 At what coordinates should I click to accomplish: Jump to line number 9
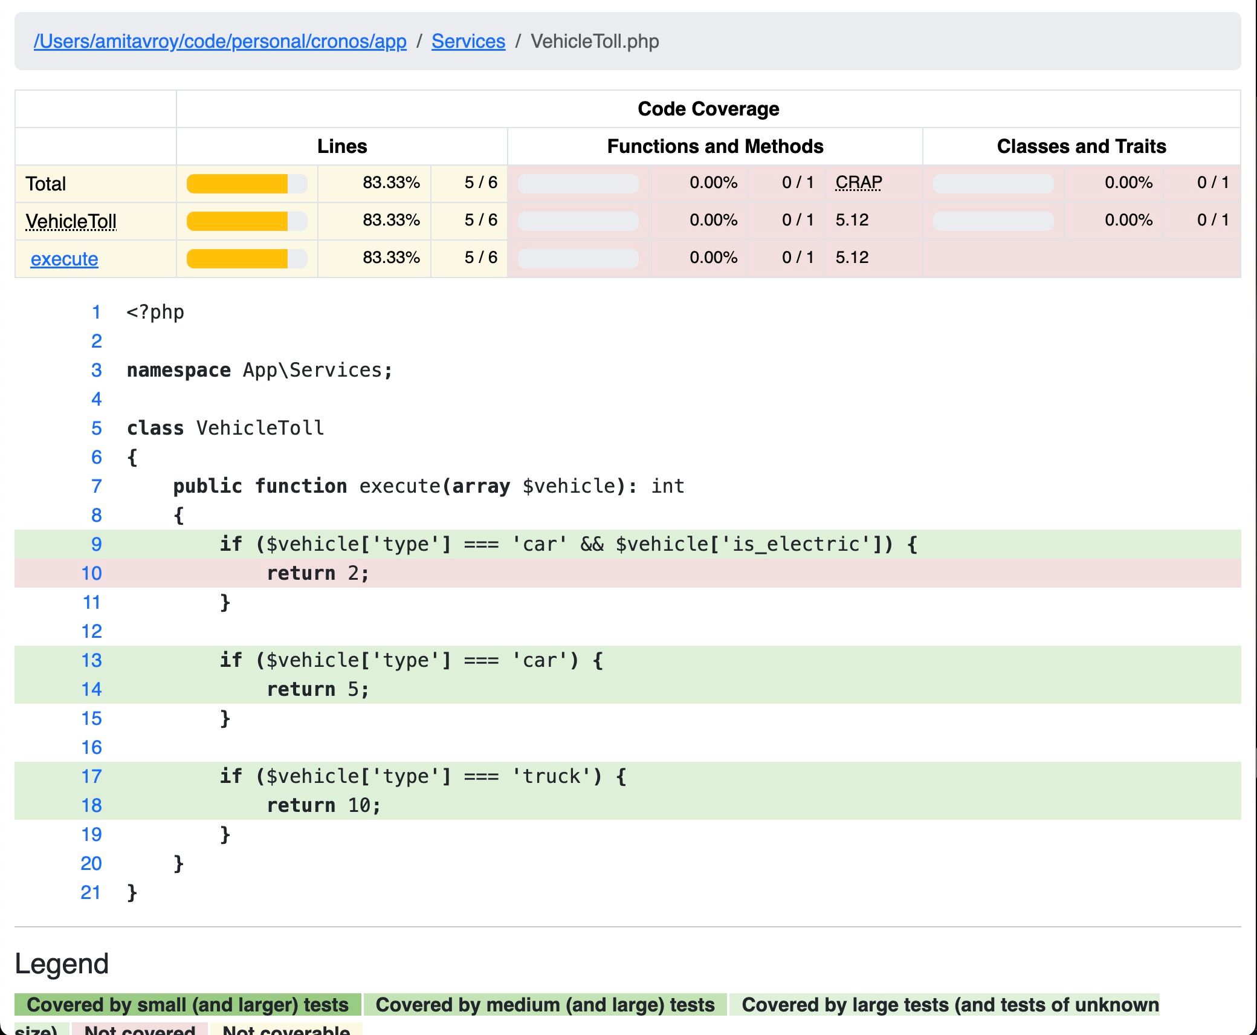coord(96,544)
